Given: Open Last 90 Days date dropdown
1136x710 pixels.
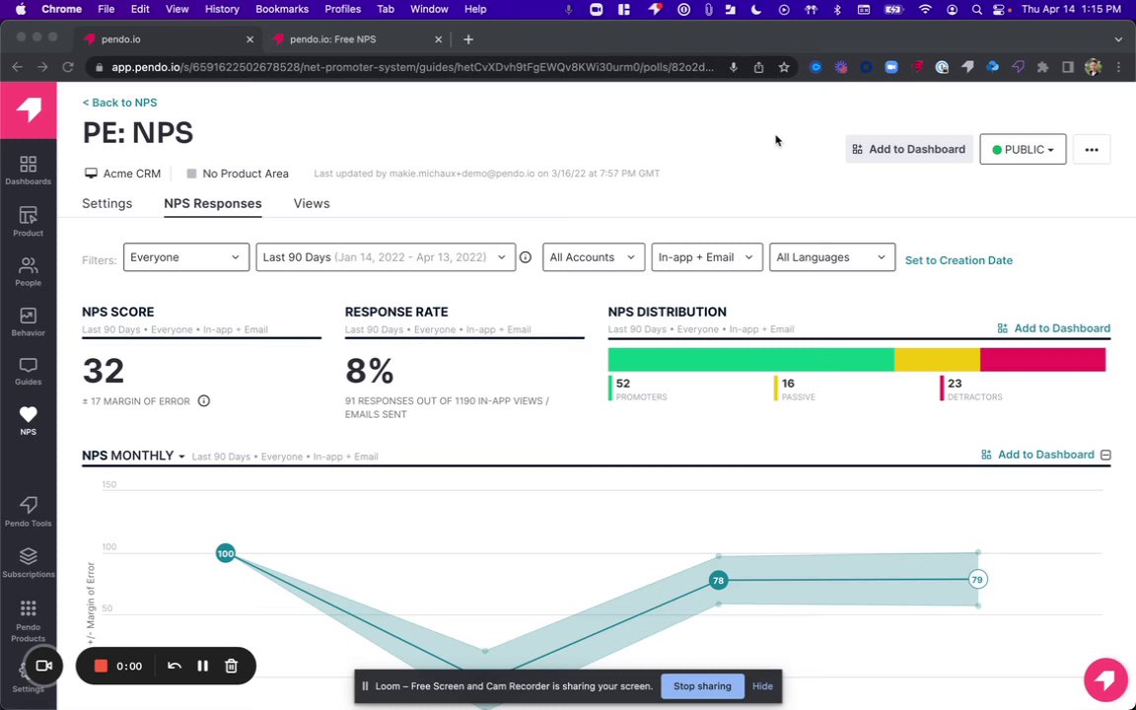Looking at the screenshot, I should (386, 257).
